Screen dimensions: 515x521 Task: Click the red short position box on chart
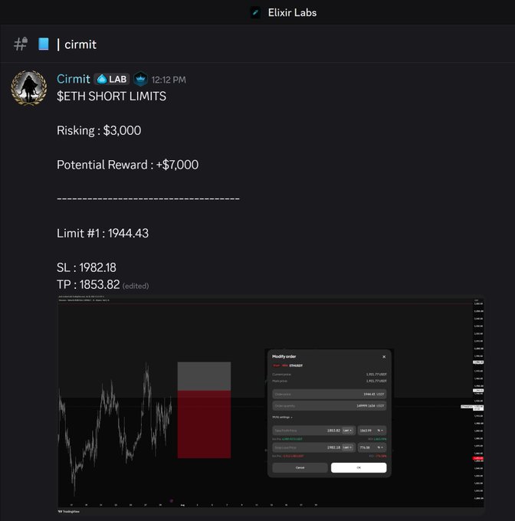pos(204,424)
